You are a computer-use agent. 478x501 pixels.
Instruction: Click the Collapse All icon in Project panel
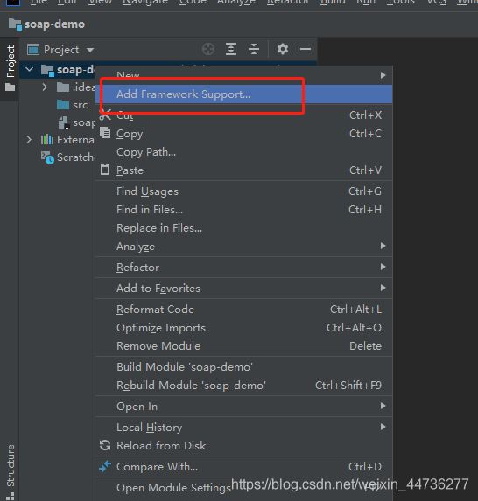[254, 49]
